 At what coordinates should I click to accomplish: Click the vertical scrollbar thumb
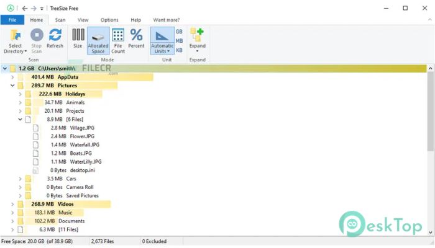[x=430, y=112]
